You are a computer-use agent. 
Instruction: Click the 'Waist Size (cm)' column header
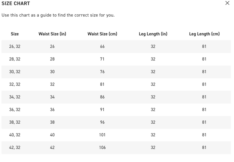pos(102,34)
